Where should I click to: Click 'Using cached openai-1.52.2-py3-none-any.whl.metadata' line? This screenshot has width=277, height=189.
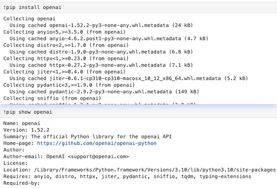tap(101, 25)
